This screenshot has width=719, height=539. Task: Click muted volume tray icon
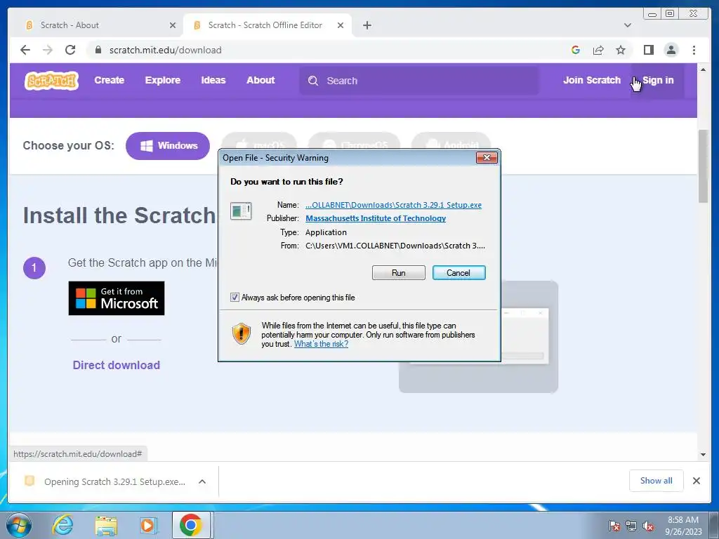648,526
